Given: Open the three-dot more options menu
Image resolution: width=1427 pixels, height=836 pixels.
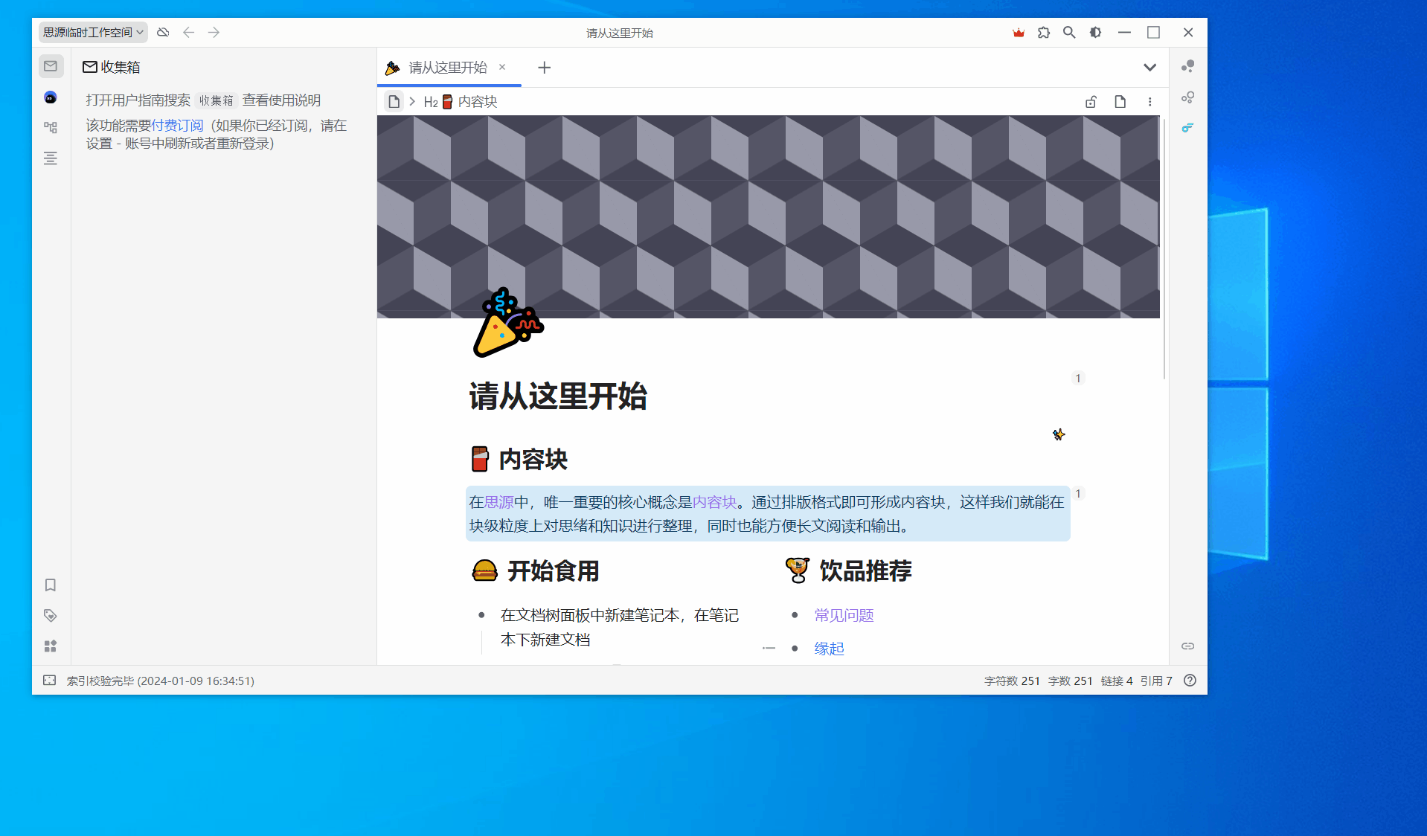Looking at the screenshot, I should point(1150,101).
